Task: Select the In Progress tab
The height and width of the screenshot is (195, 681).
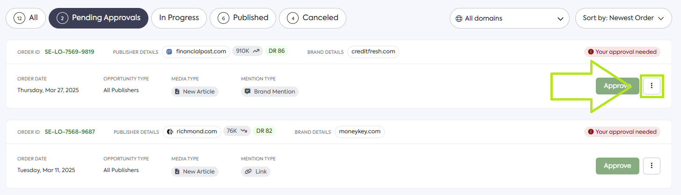Action: coord(179,18)
